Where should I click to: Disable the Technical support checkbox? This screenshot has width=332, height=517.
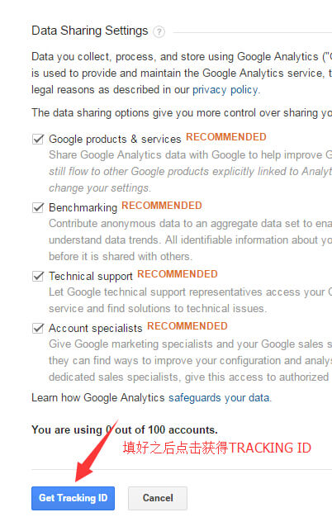[38, 277]
